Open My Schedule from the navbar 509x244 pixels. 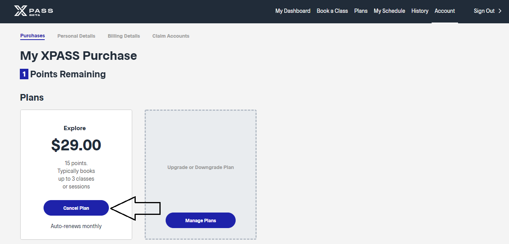pos(389,11)
